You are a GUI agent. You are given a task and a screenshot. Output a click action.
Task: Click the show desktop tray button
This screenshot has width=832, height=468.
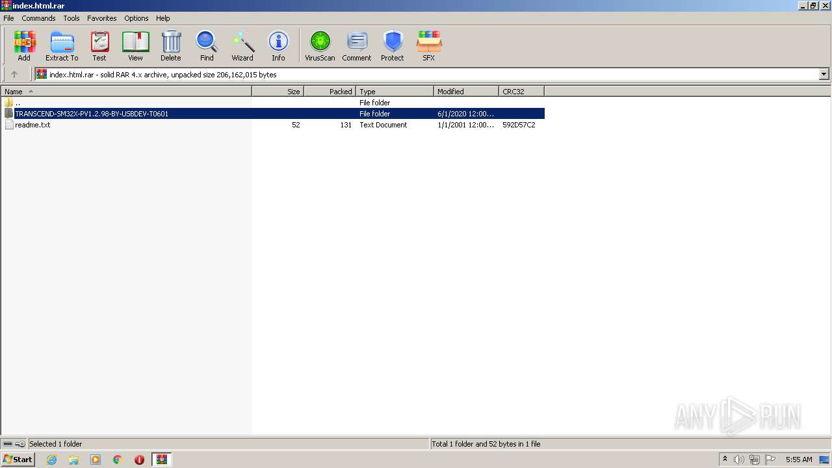(x=825, y=460)
